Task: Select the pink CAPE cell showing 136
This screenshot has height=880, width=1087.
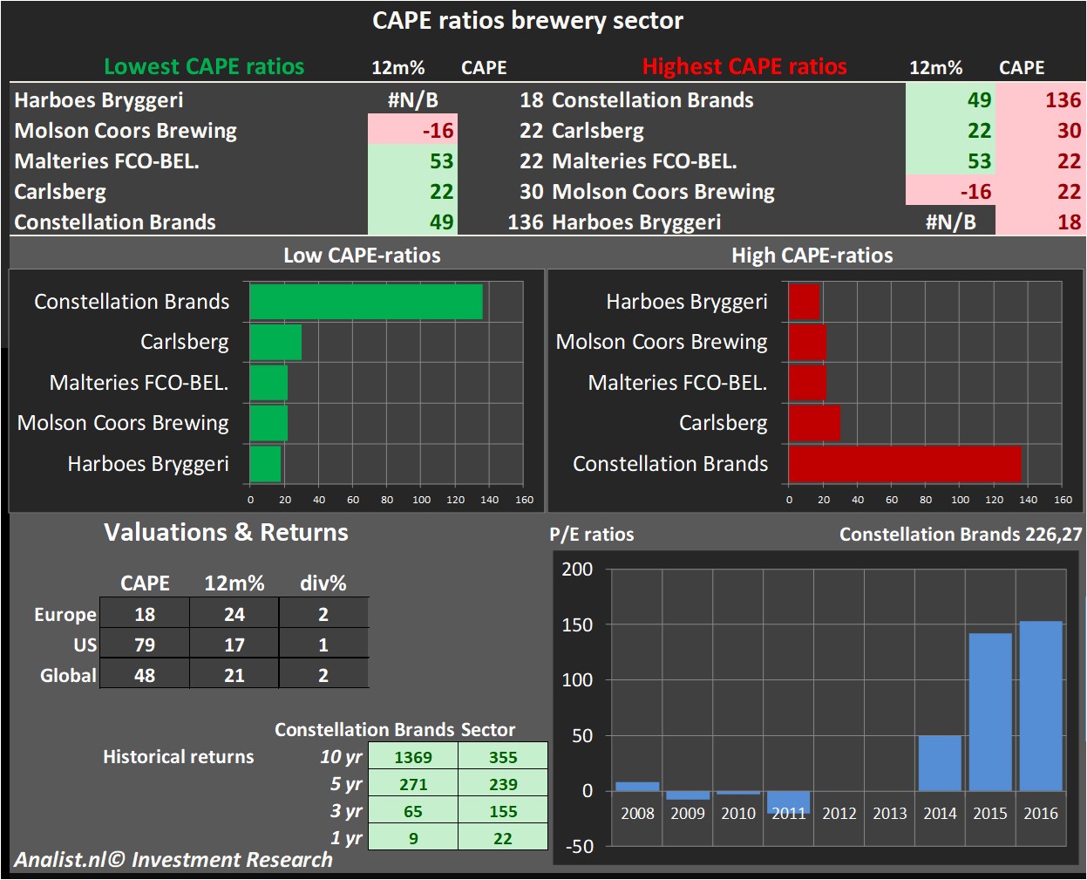Action: [x=1041, y=100]
